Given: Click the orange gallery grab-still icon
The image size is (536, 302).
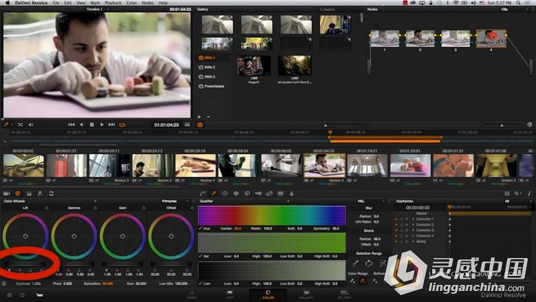Looking at the screenshot, I should click(x=201, y=125).
